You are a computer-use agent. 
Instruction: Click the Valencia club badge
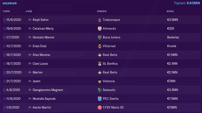tap(99, 81)
